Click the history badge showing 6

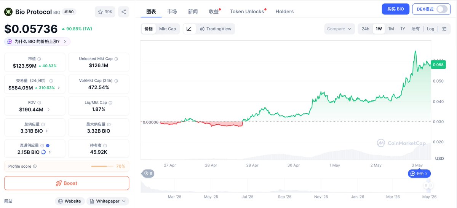[x=148, y=174]
